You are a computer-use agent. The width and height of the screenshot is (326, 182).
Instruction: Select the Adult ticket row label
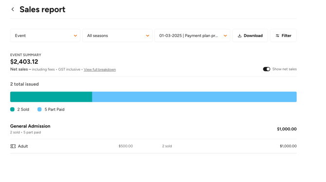point(23,146)
